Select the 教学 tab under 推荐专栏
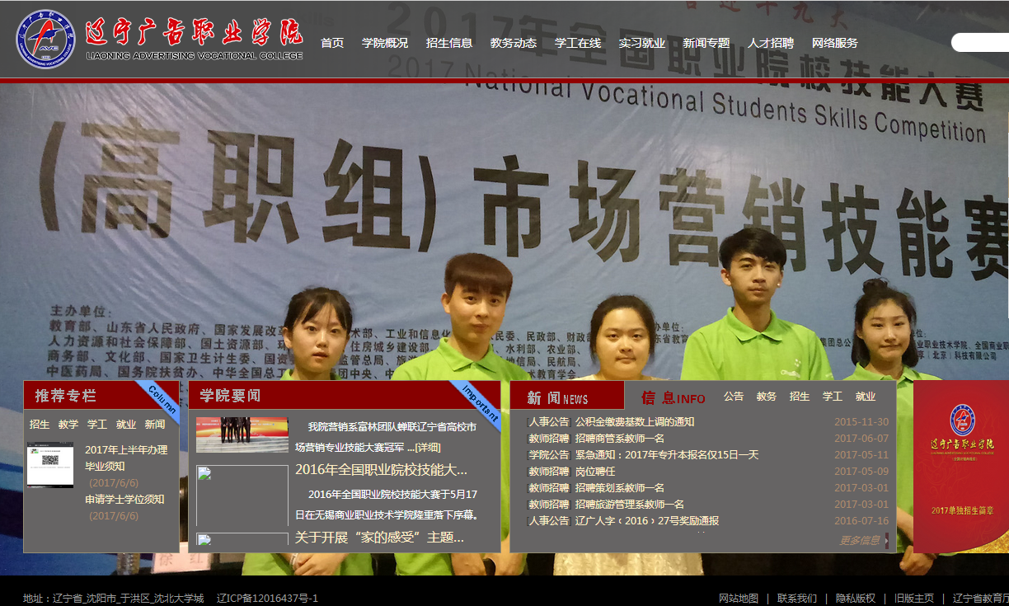 68,425
